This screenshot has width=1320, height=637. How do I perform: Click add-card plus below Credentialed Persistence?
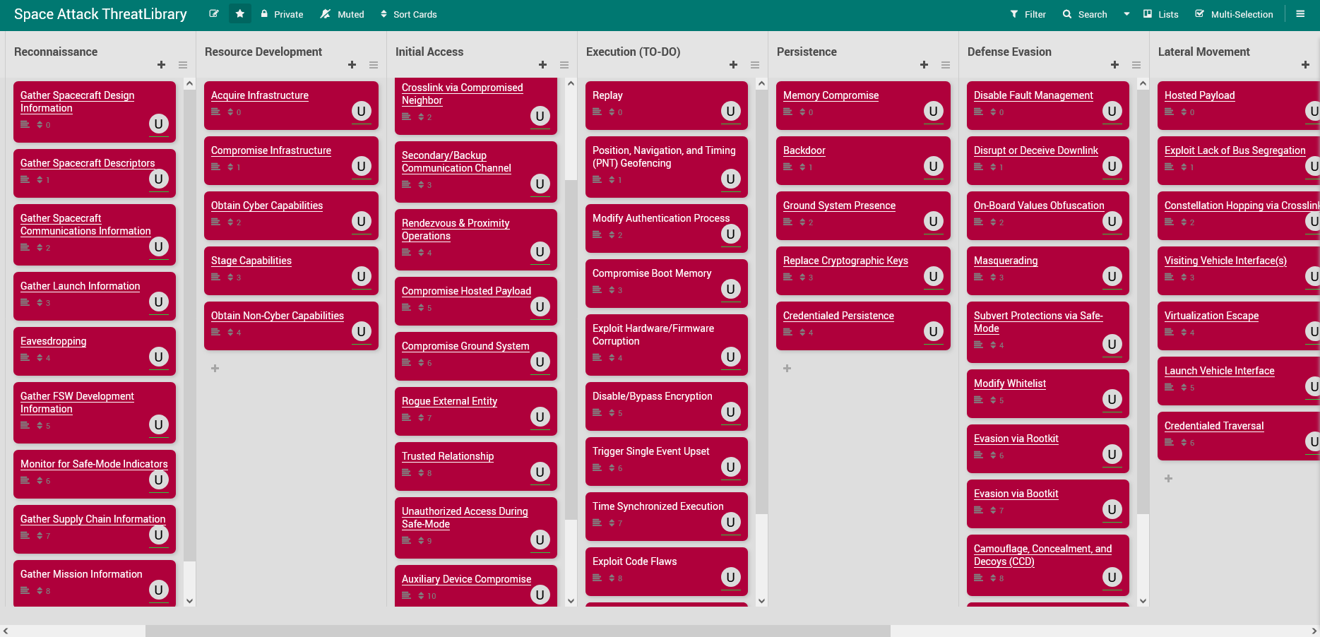tap(787, 369)
